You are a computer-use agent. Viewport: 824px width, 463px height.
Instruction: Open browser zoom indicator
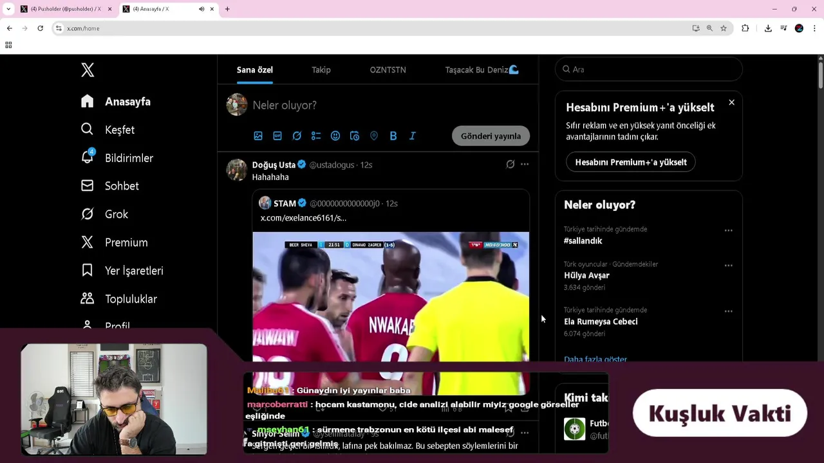(x=709, y=28)
